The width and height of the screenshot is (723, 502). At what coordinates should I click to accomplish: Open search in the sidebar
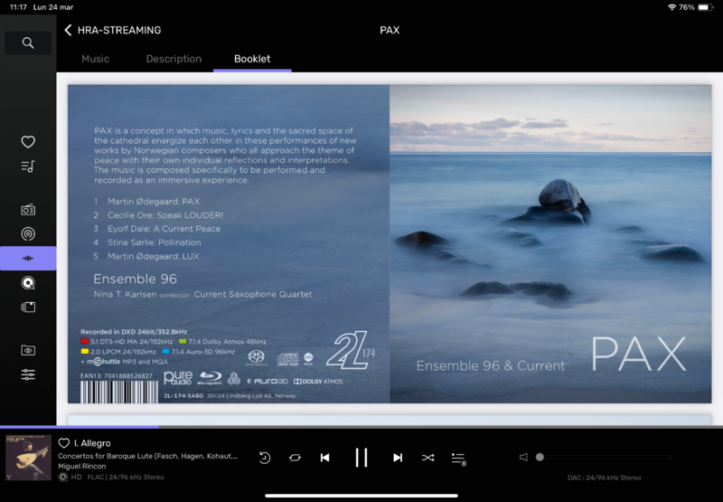click(28, 43)
